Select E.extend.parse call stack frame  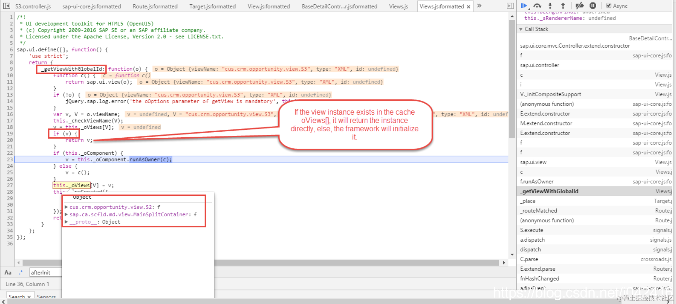(595, 269)
